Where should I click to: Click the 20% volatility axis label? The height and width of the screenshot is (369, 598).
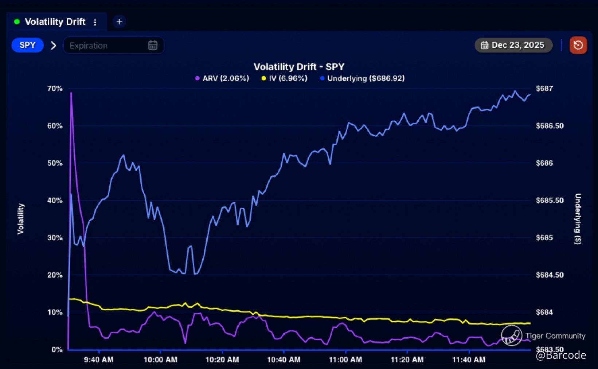coord(55,275)
